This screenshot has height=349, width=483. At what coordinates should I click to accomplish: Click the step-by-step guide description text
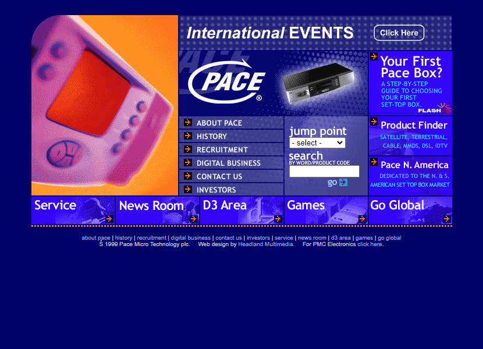click(411, 94)
